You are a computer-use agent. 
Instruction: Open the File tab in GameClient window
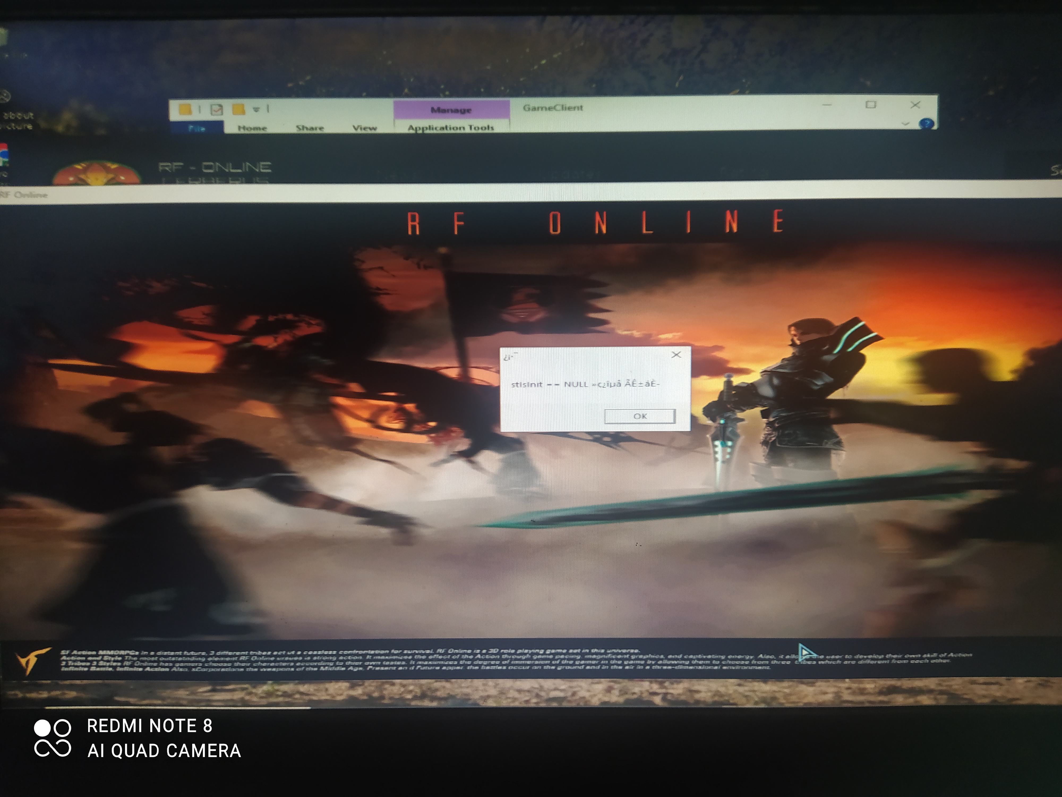[x=197, y=128]
